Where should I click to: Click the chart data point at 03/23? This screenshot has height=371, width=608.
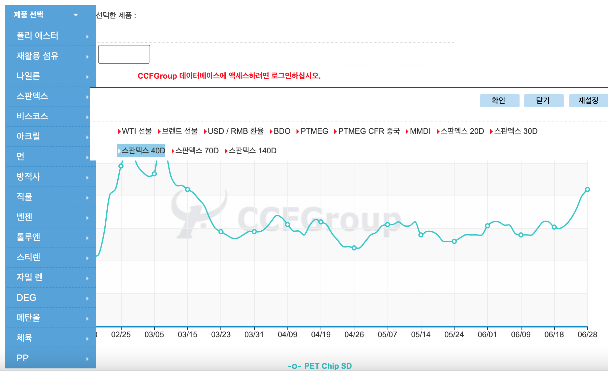pos(221,232)
